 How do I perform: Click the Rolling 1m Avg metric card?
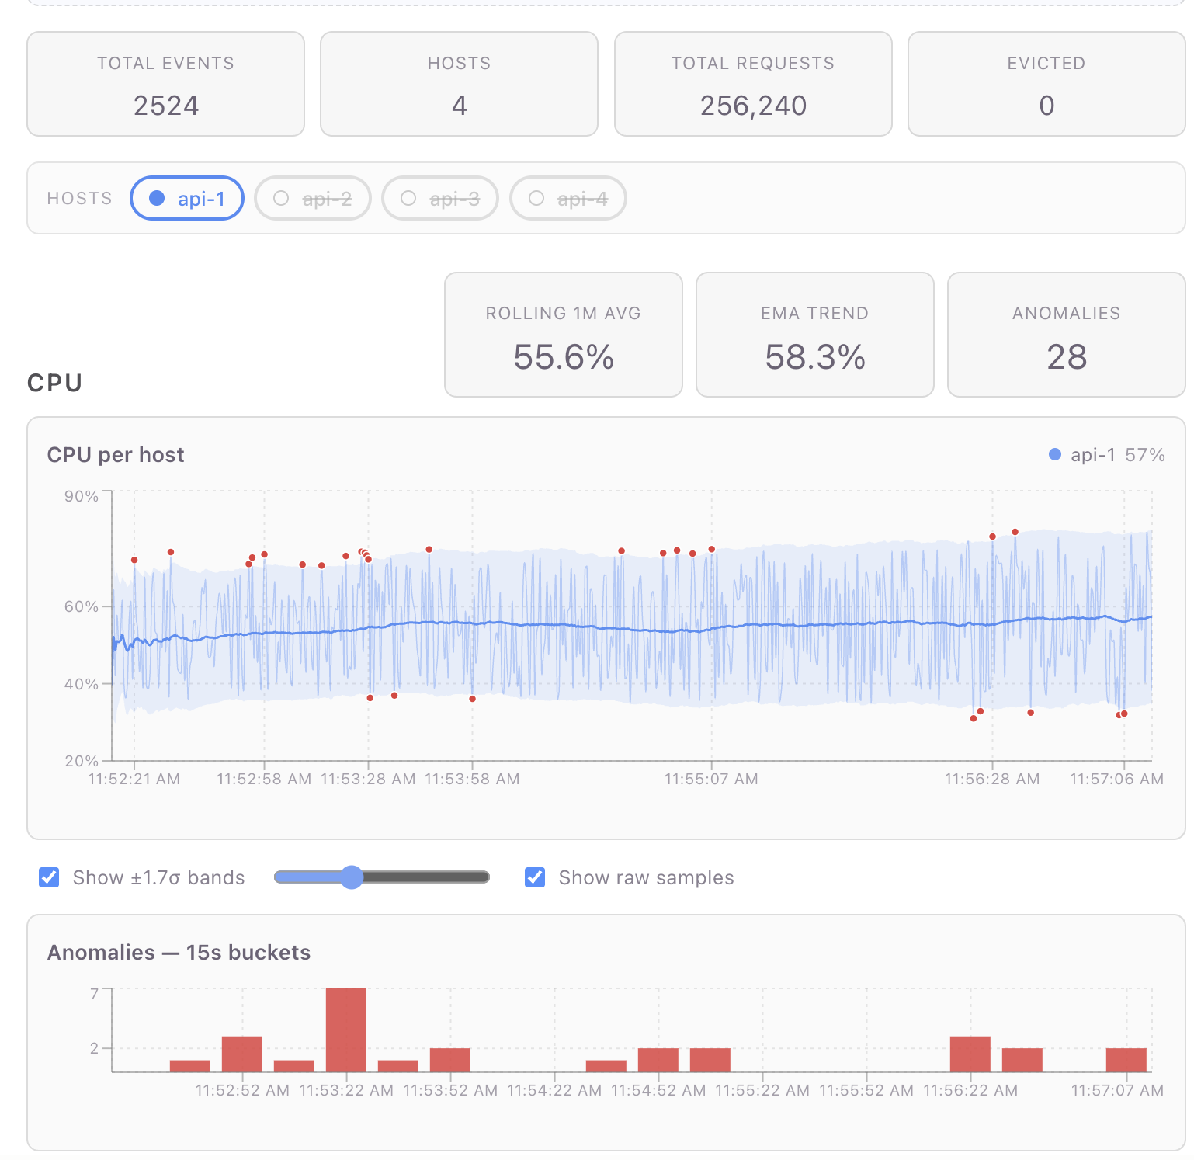tap(563, 334)
